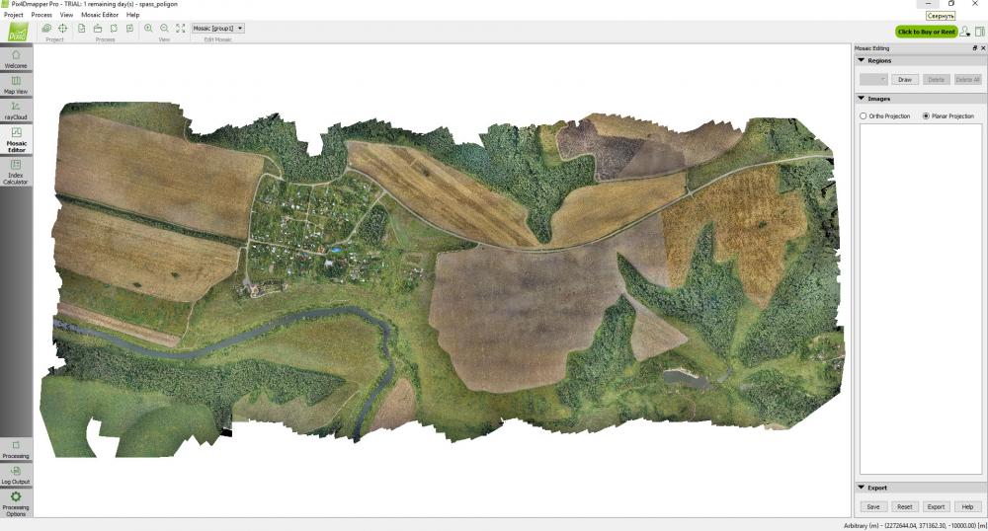
Task: Click the crosshair target icon in Project group
Action: tap(63, 29)
